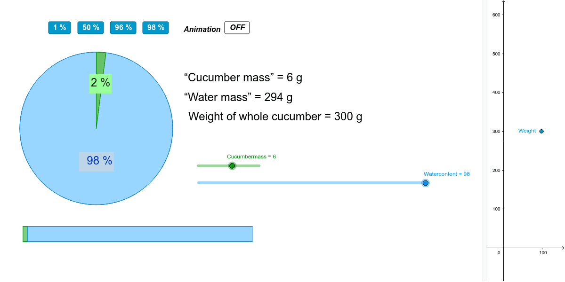Select the "Water mass" = 294 g text
The width and height of the screenshot is (565, 282).
coord(238,97)
